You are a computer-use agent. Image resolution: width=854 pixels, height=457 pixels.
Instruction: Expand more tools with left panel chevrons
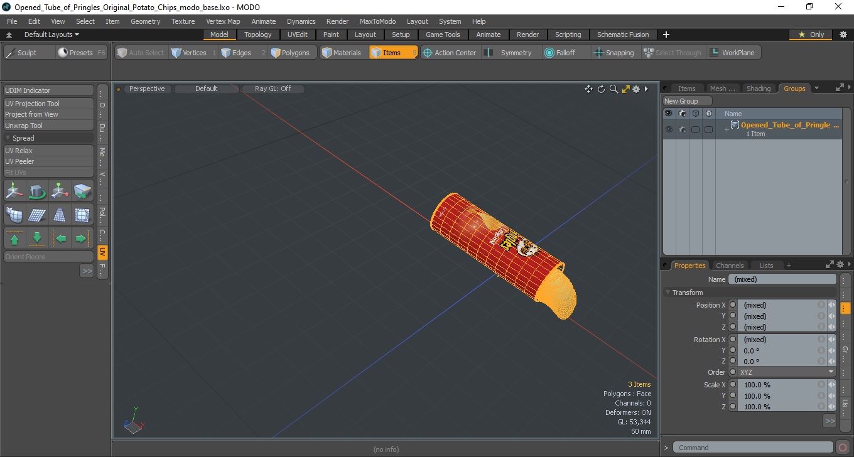coord(87,271)
